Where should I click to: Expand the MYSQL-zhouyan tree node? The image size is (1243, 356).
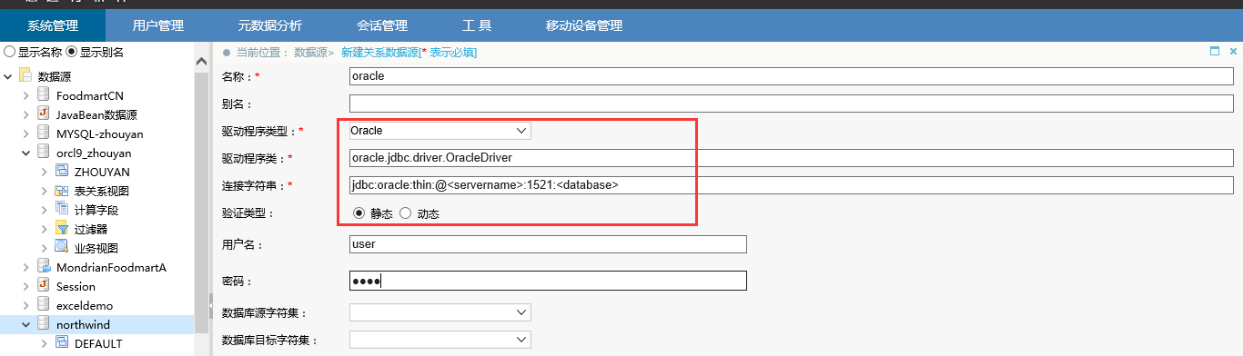pos(26,133)
